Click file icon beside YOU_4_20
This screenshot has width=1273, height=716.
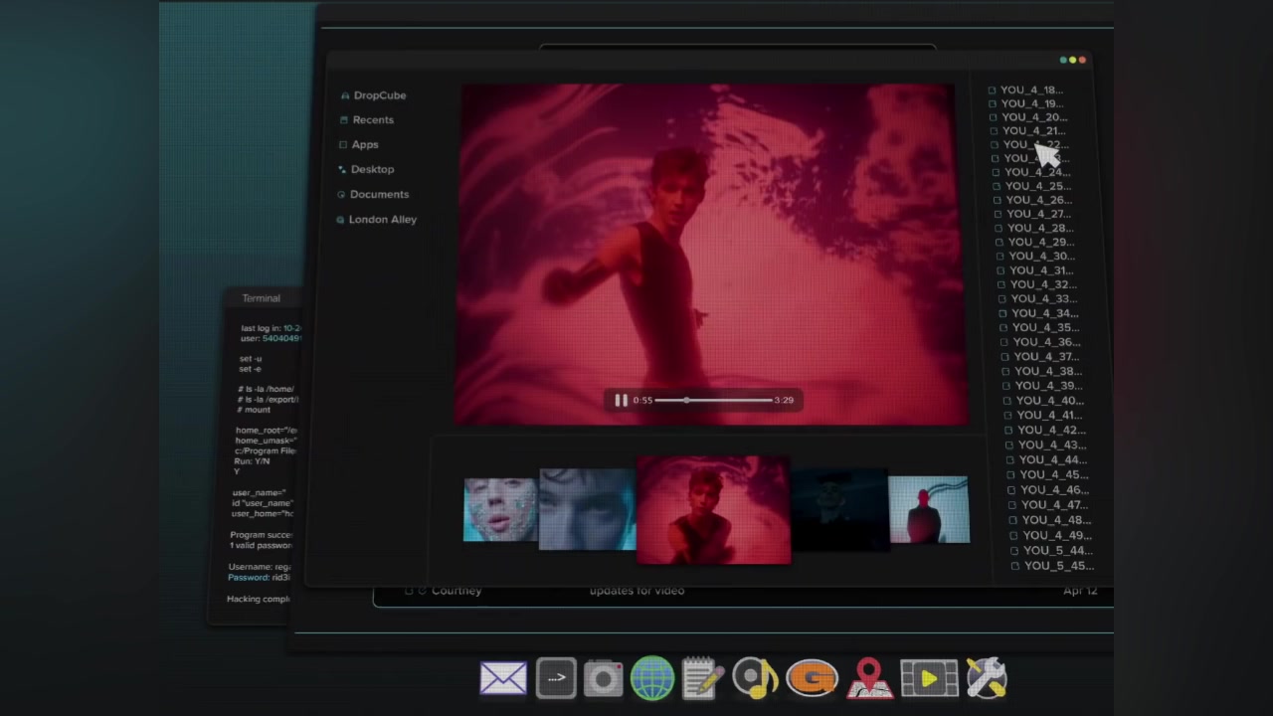(994, 117)
